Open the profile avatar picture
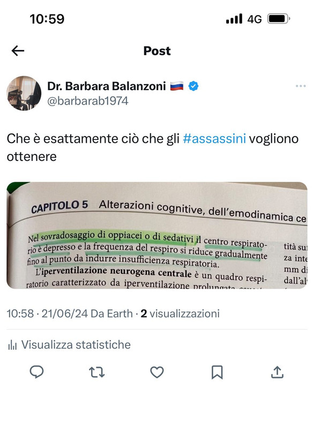The height and width of the screenshot is (429, 314). (24, 93)
